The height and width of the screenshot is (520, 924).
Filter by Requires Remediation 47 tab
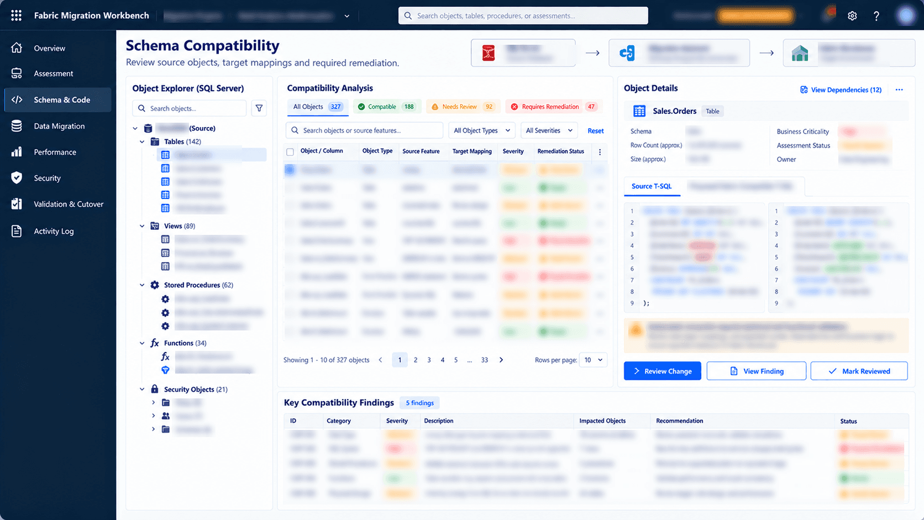click(x=554, y=107)
